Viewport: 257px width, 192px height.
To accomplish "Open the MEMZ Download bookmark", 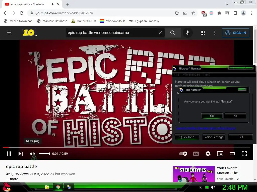I will coord(18,21).
